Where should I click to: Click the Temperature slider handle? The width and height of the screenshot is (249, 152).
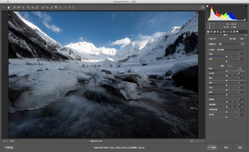pos(227,56)
